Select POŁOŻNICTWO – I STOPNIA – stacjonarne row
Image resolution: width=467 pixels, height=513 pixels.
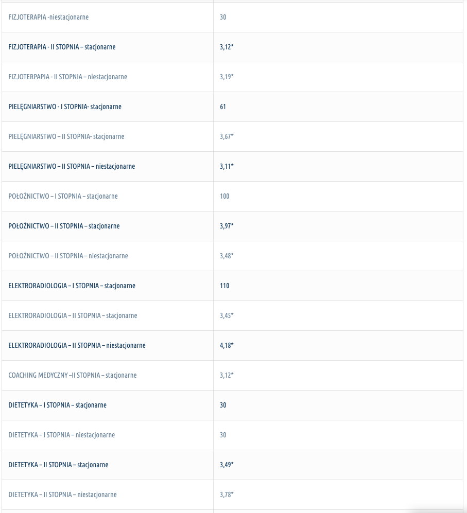(x=232, y=197)
